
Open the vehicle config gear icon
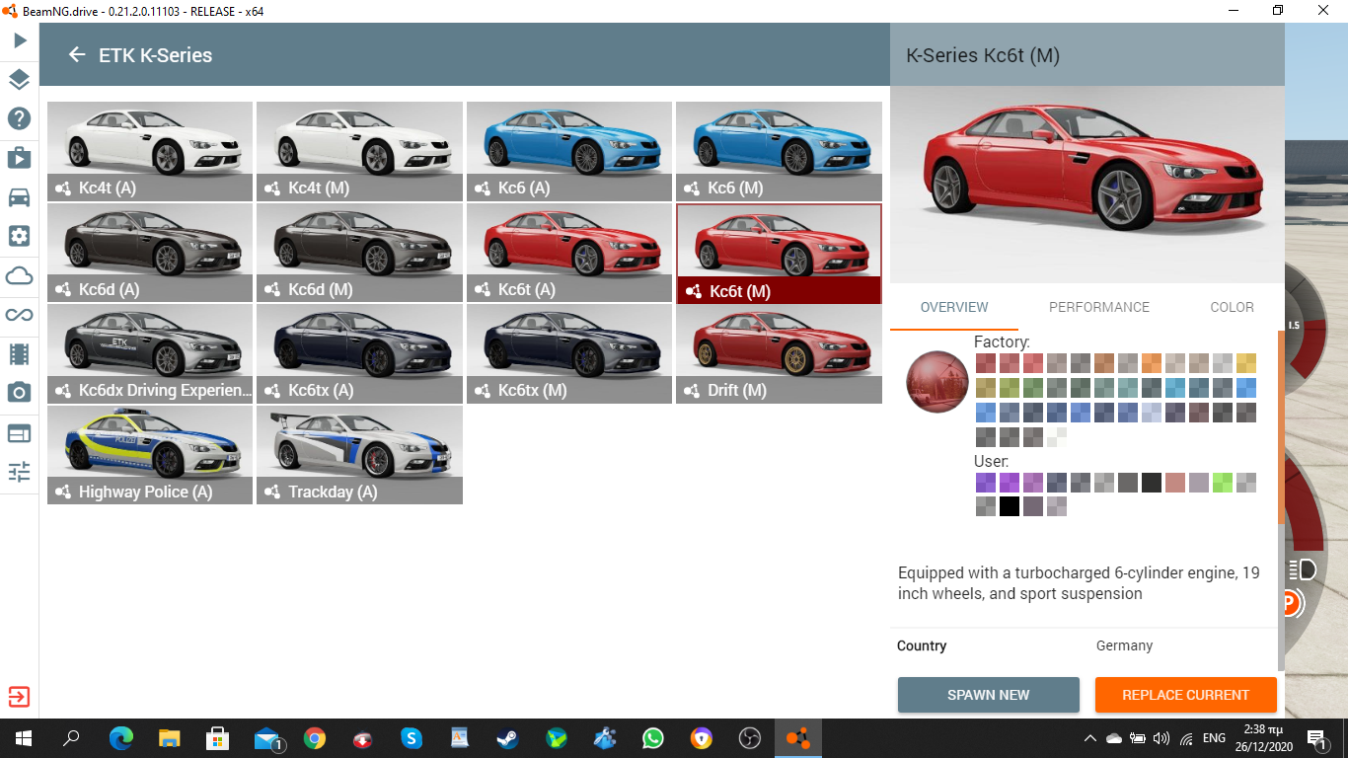click(x=20, y=236)
